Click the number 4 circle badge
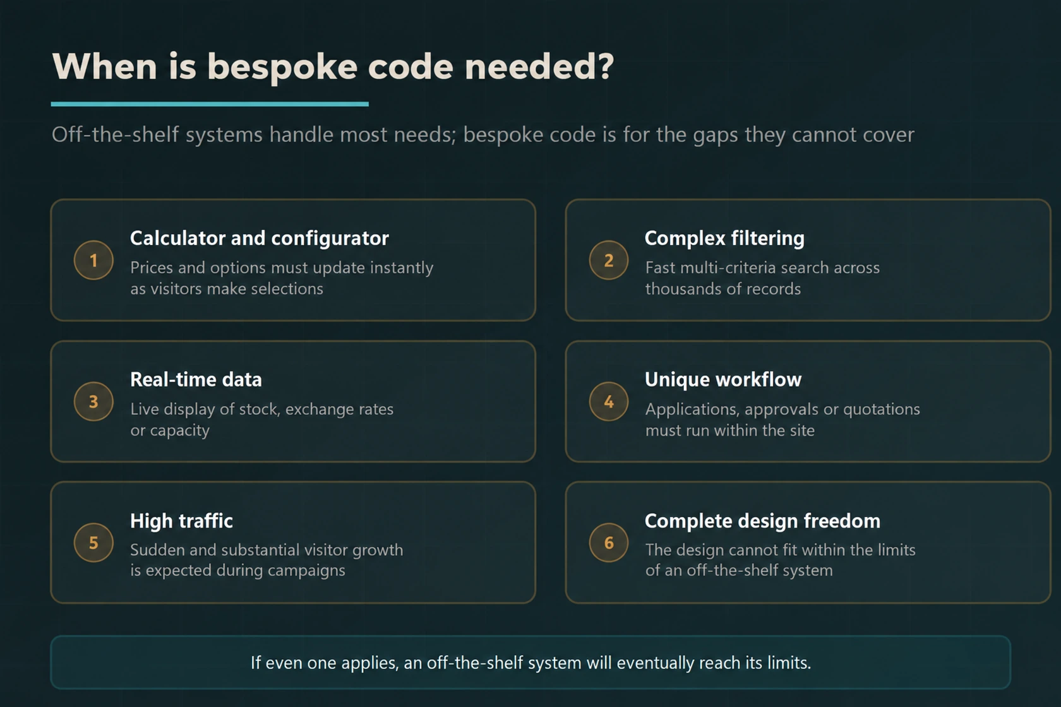Image resolution: width=1061 pixels, height=707 pixels. click(609, 401)
